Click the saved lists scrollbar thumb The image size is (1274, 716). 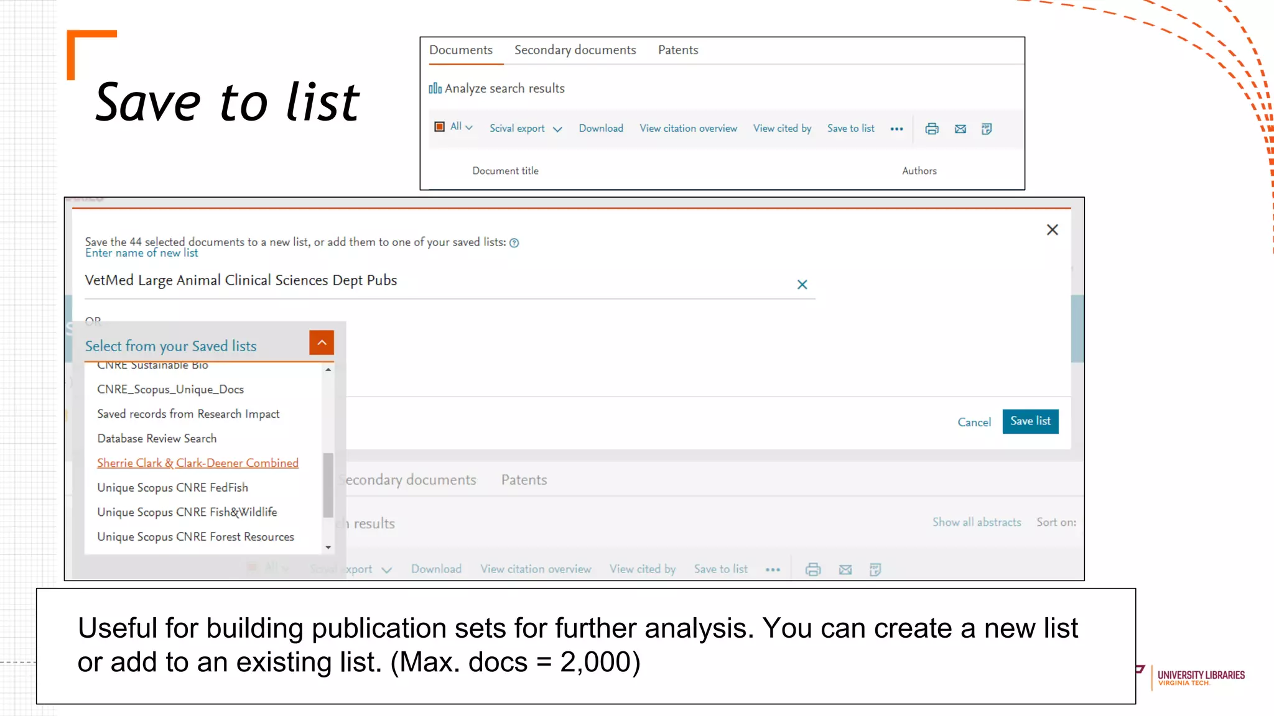click(x=328, y=485)
